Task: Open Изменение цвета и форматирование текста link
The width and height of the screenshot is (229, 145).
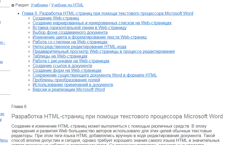Action: (x=90, y=37)
